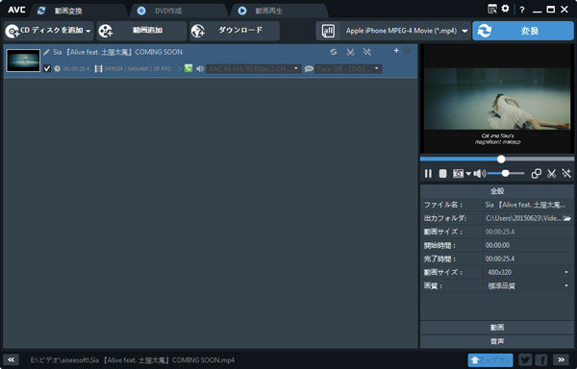The height and width of the screenshot is (369, 577).
Task: Click the effects wand icon on the Sia row
Action: tap(366, 52)
